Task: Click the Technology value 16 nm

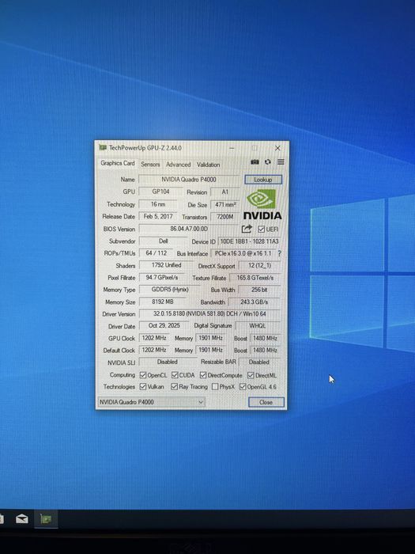Action: click(158, 204)
